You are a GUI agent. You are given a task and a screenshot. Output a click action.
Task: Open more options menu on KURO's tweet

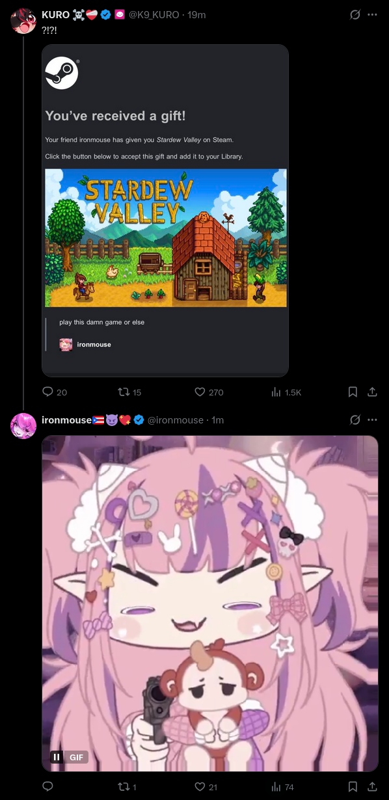372,14
